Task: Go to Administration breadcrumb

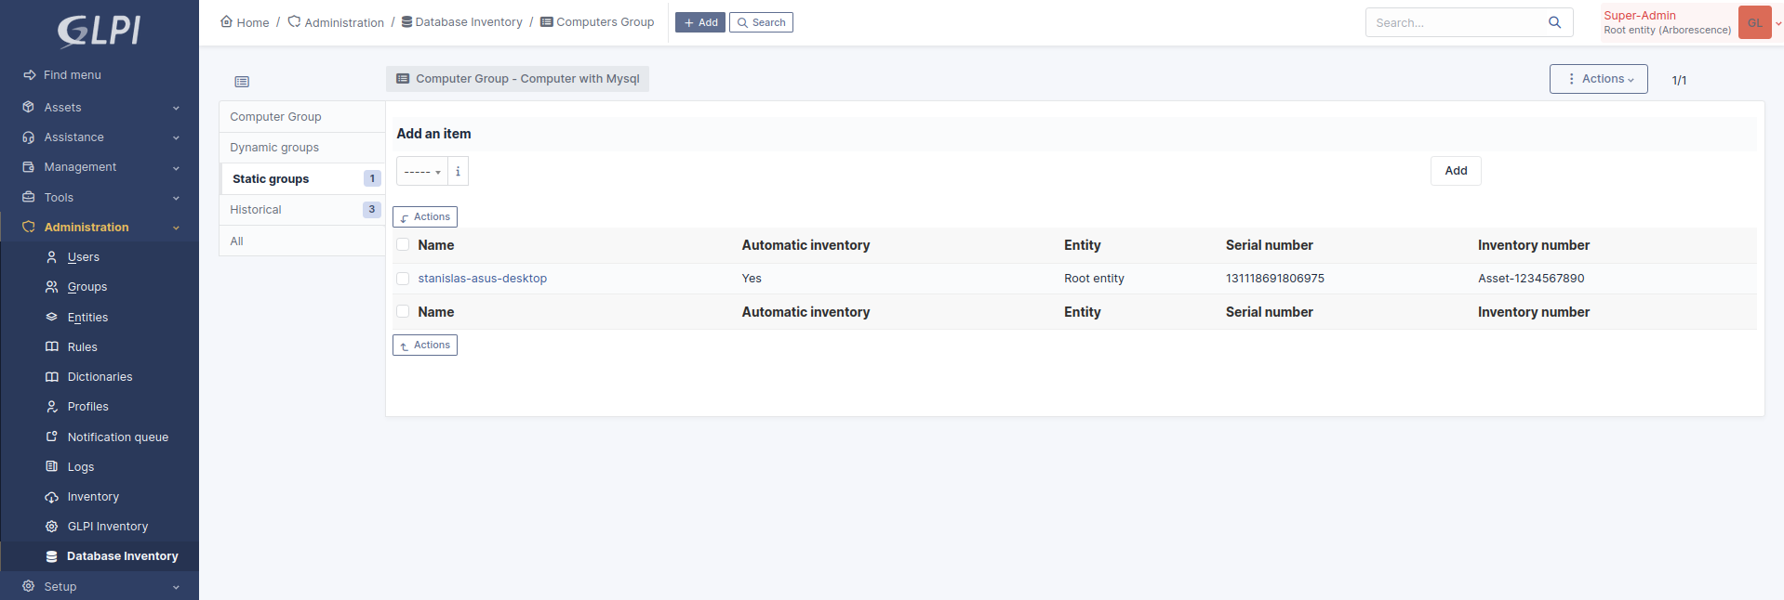Action: tap(336, 22)
